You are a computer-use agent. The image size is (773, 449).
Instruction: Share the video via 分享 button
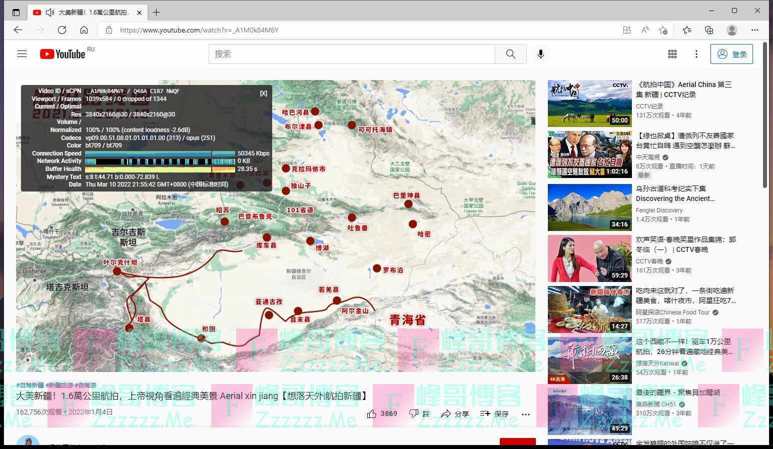(455, 413)
